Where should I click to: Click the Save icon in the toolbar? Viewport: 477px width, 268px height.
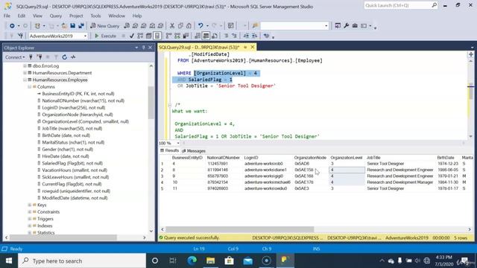coord(73,26)
